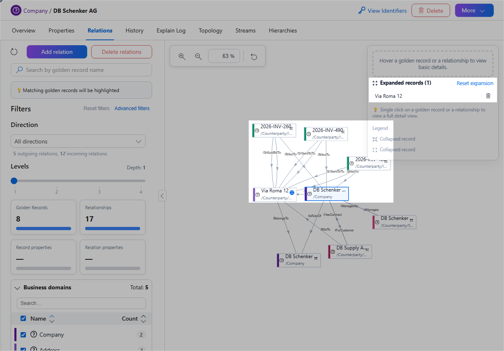Collapse the left filter panel arrow
Viewport: 504px width, 351px height.
(162, 196)
